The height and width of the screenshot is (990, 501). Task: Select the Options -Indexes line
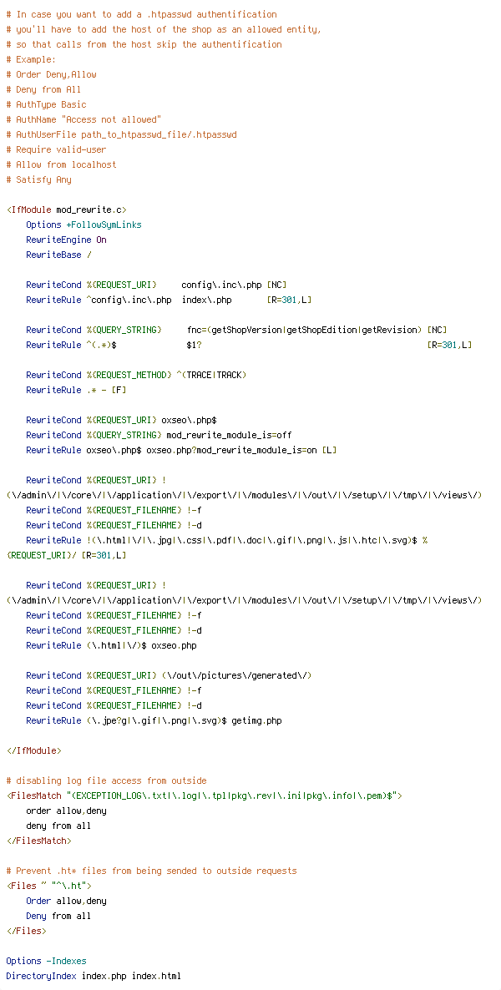coord(46,962)
